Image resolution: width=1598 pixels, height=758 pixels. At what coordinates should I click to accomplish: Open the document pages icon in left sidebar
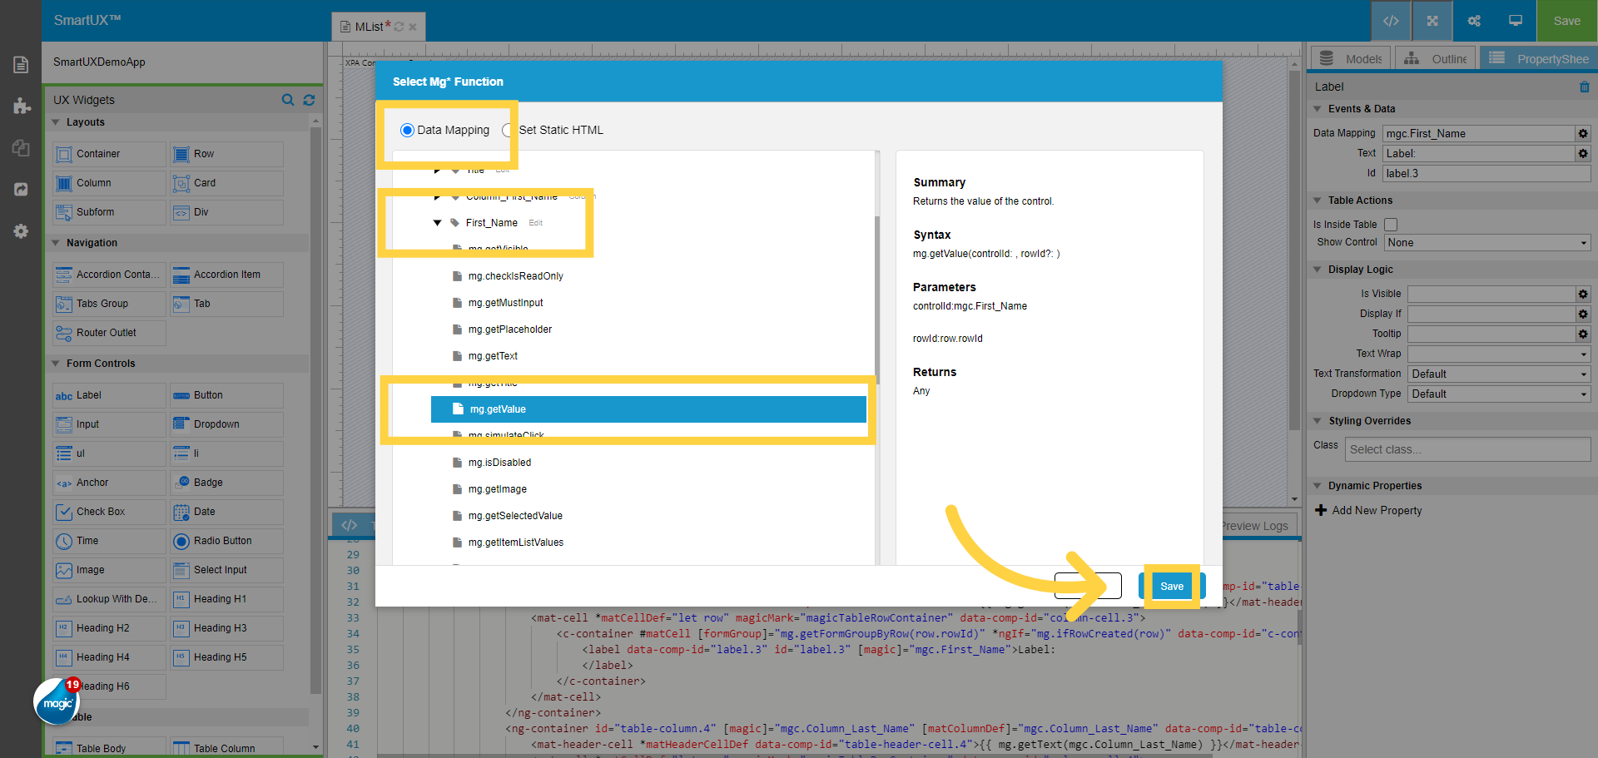coord(21,63)
